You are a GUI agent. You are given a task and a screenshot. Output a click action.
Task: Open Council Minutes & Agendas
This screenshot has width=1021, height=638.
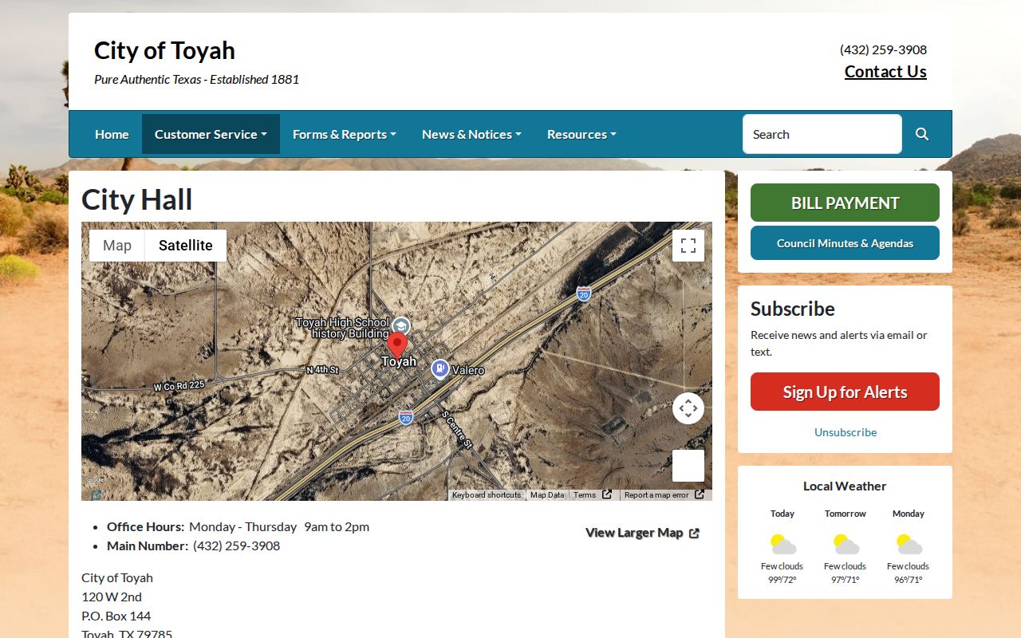pyautogui.click(x=845, y=243)
